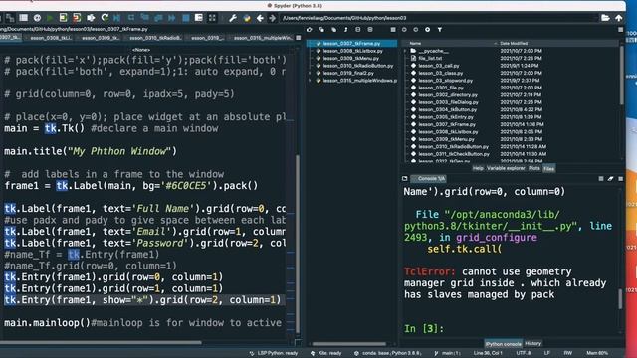Clear the console with the eraser icon
Image resolution: width=637 pixels, height=358 pixels.
coord(610,179)
